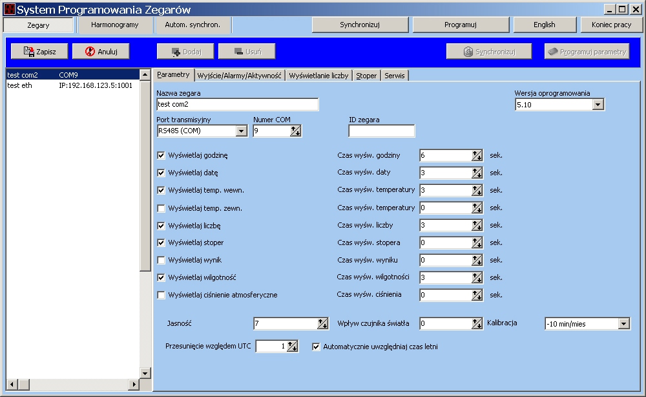This screenshot has width=646, height=397.
Task: Switch to the Wyświetlanie liczby tab
Action: tap(319, 76)
